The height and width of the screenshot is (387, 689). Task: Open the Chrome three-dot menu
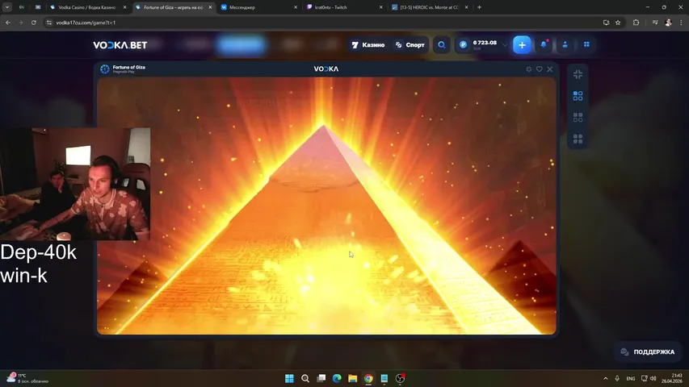pos(681,23)
